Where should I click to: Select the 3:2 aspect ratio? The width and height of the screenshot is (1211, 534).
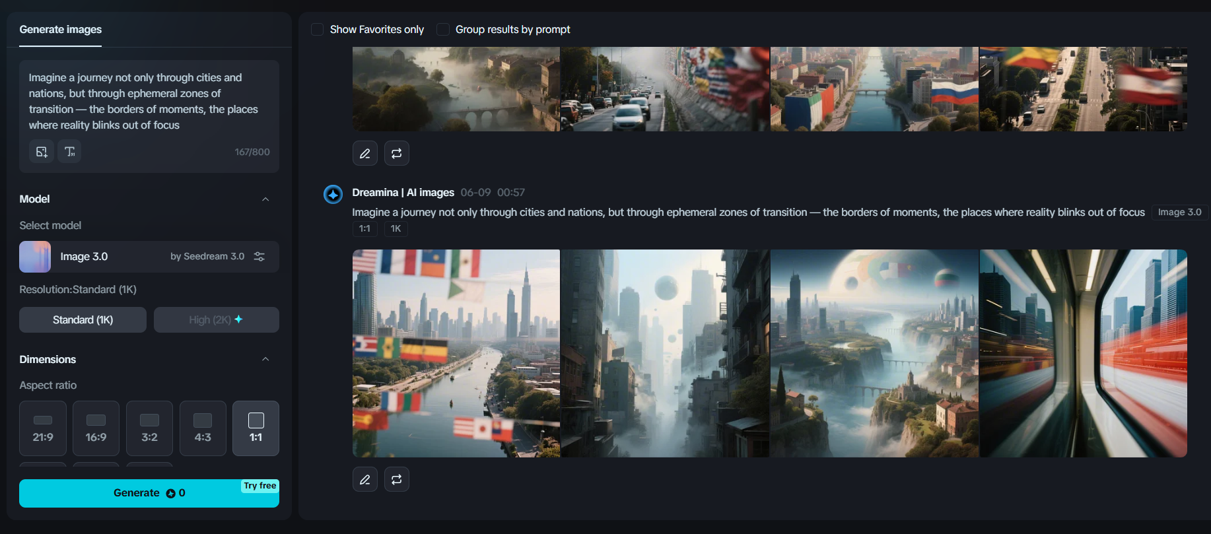coord(149,428)
